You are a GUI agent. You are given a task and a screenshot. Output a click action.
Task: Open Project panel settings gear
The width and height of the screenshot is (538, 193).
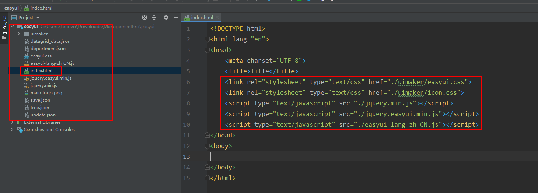click(166, 17)
